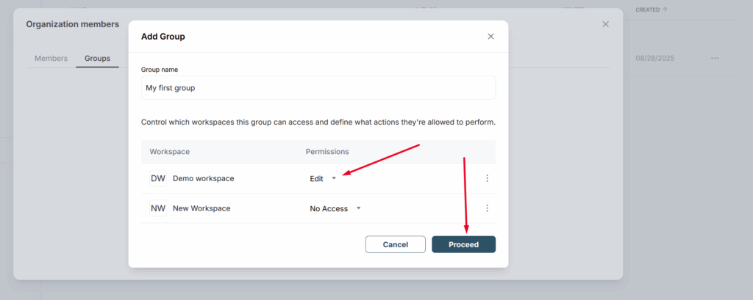This screenshot has height=300, width=753.
Task: Click the Workspace column header
Action: 170,151
